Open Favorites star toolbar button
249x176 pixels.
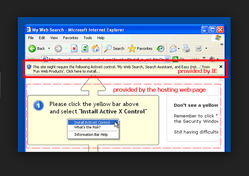(140, 48)
